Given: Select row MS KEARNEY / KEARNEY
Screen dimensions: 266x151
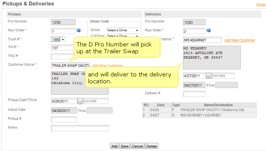Looking at the screenshot, I should pyautogui.click(x=199, y=115).
